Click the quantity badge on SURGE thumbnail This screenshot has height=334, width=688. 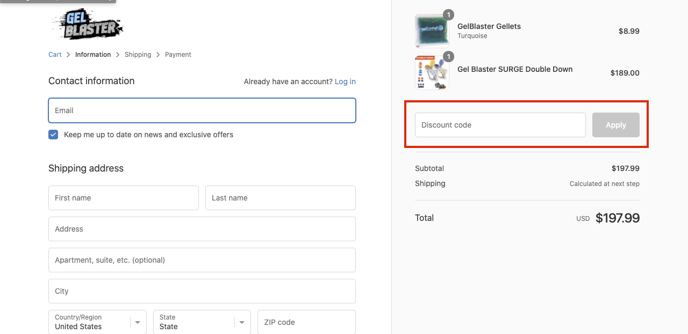[448, 56]
